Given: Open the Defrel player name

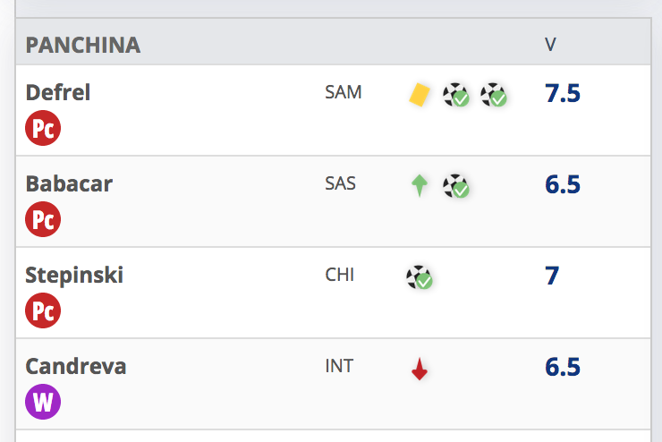Looking at the screenshot, I should [58, 92].
